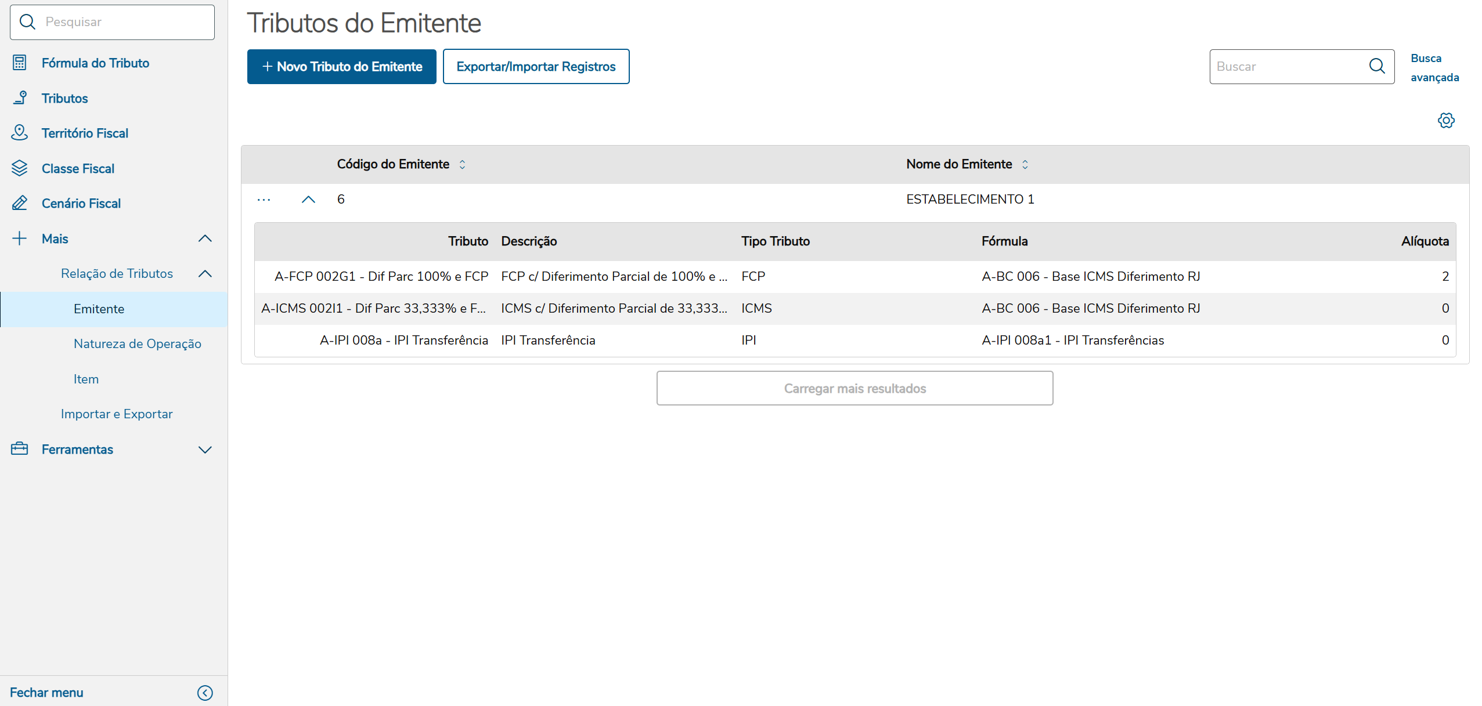This screenshot has width=1482, height=706.
Task: Click the magnifier icon in Buscar field
Action: (x=1376, y=66)
